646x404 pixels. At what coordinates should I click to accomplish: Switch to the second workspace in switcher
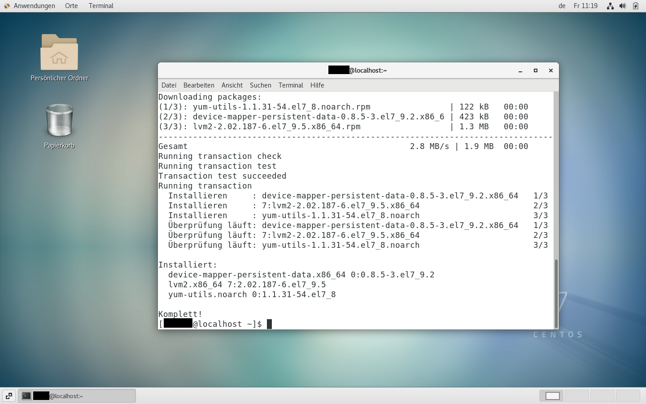pyautogui.click(x=576, y=396)
